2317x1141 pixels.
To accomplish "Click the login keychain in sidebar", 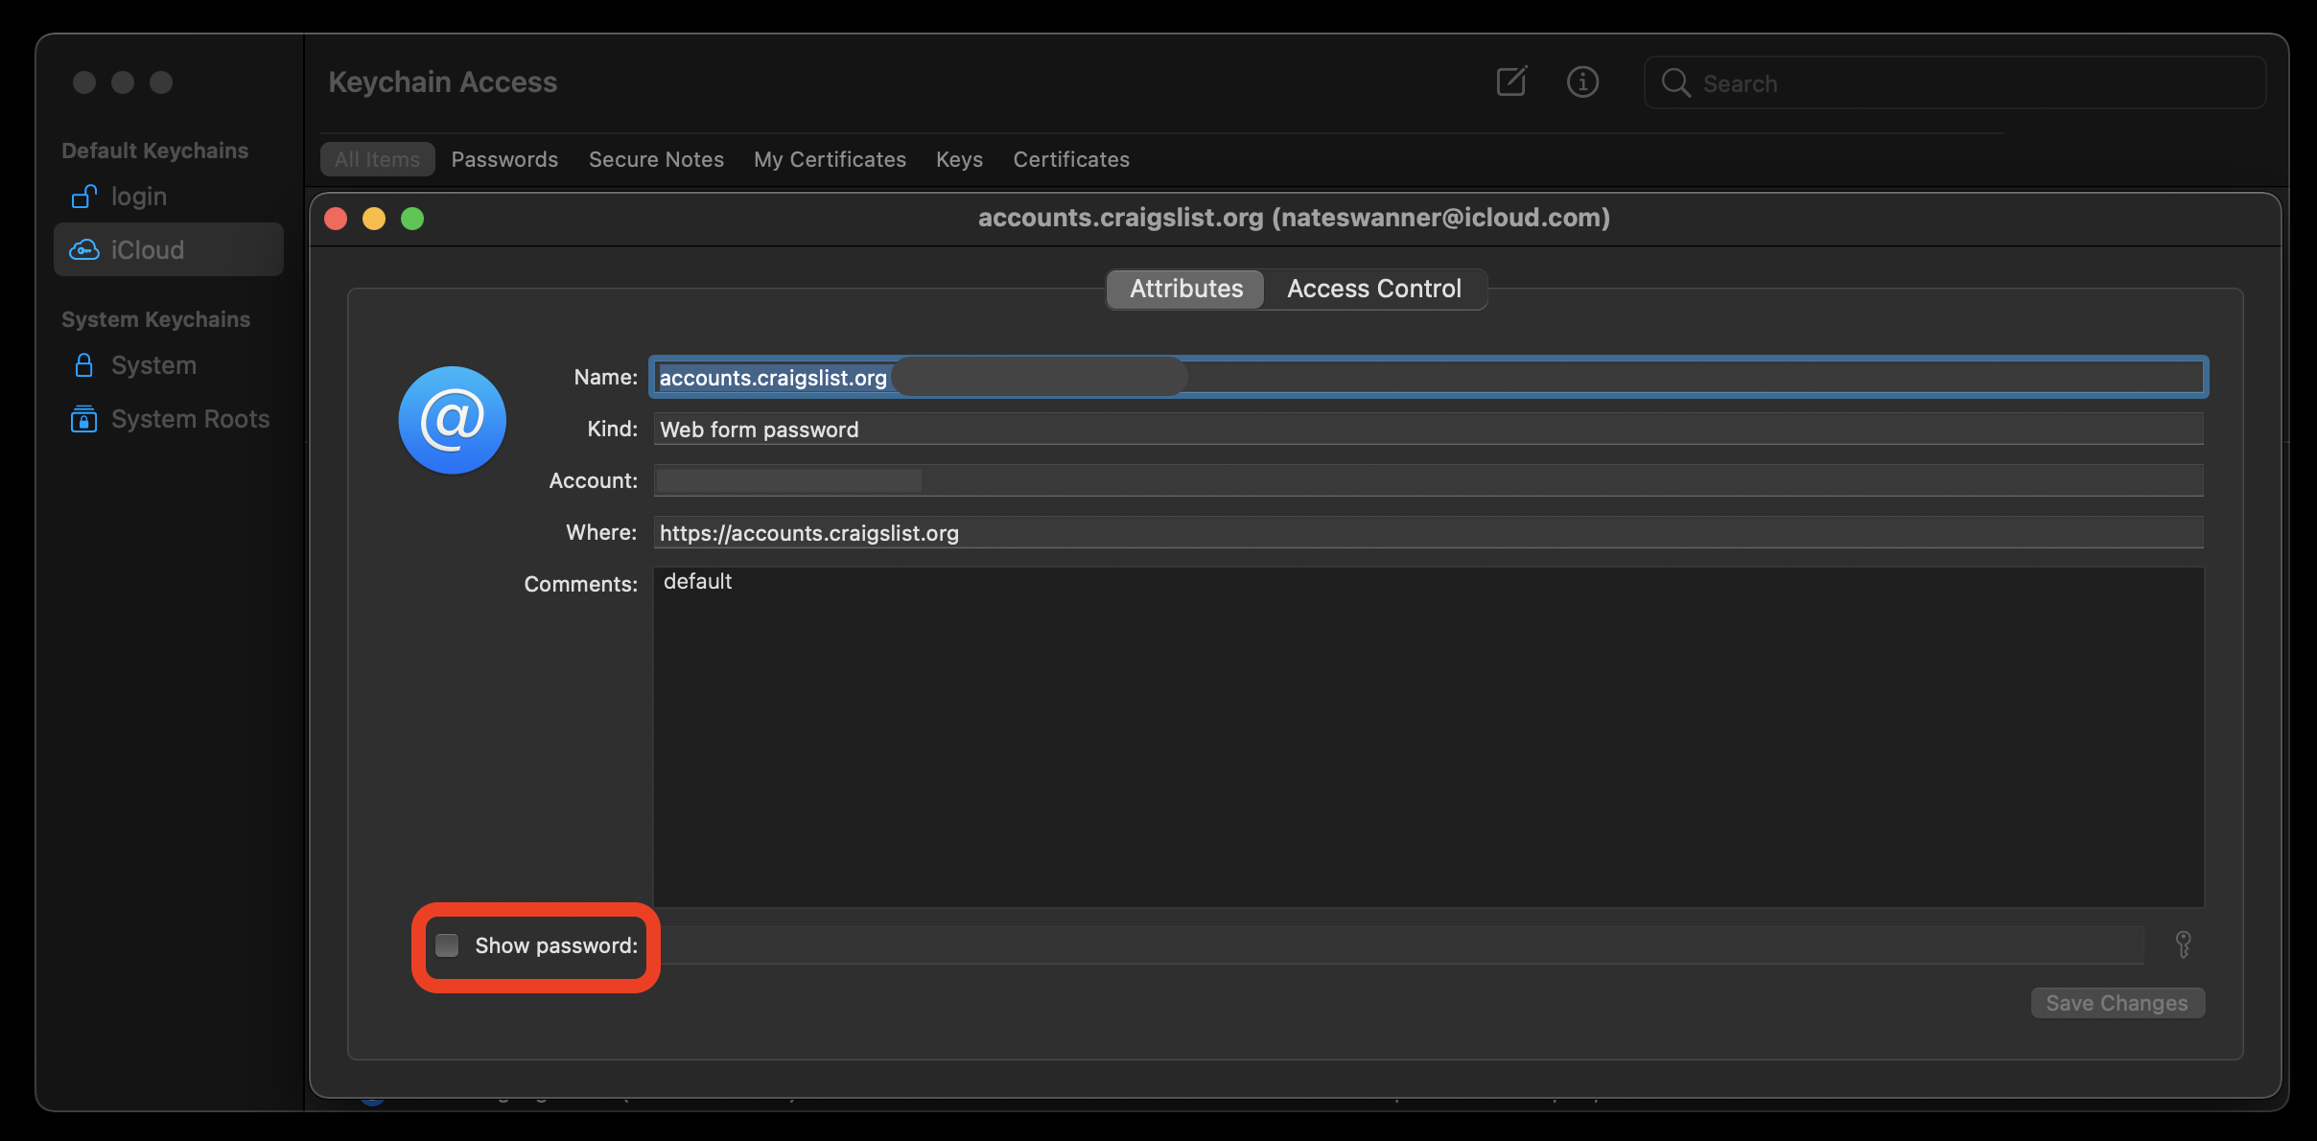I will (x=139, y=197).
